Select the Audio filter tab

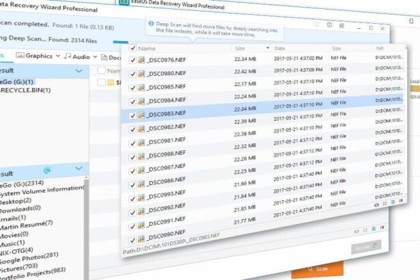77,57
